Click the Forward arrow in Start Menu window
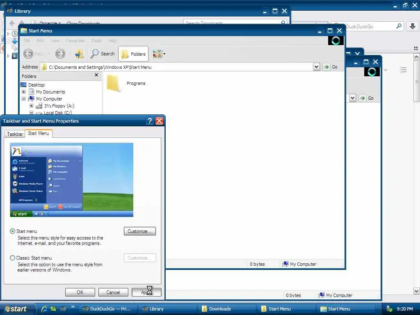 pyautogui.click(x=60, y=54)
